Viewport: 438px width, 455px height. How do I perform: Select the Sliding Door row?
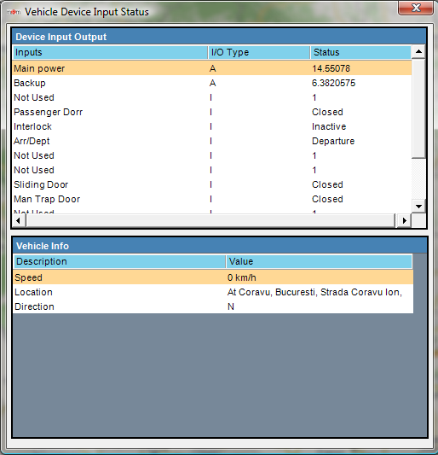[212, 184]
